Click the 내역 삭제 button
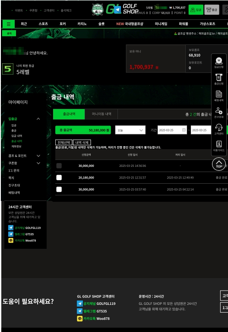The width and height of the screenshot is (228, 332). click(82, 142)
